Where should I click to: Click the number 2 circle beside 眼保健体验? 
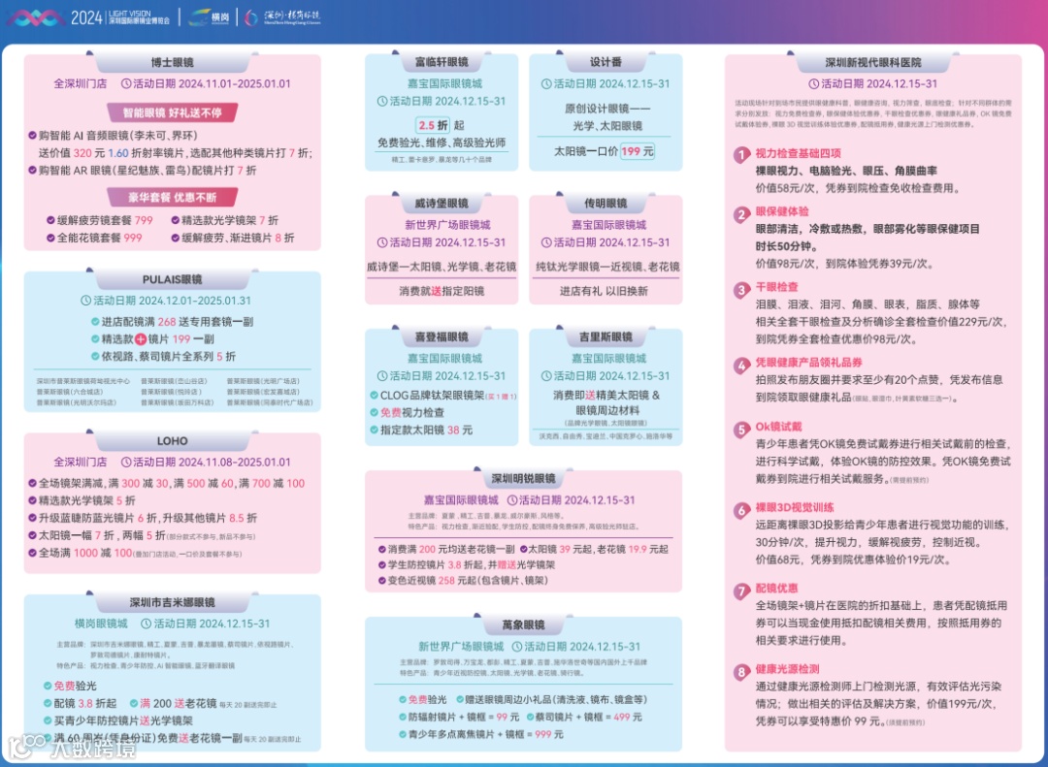pos(741,213)
